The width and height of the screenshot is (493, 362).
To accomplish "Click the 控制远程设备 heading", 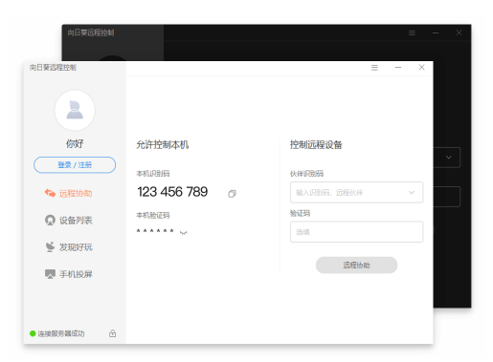I will click(x=316, y=145).
